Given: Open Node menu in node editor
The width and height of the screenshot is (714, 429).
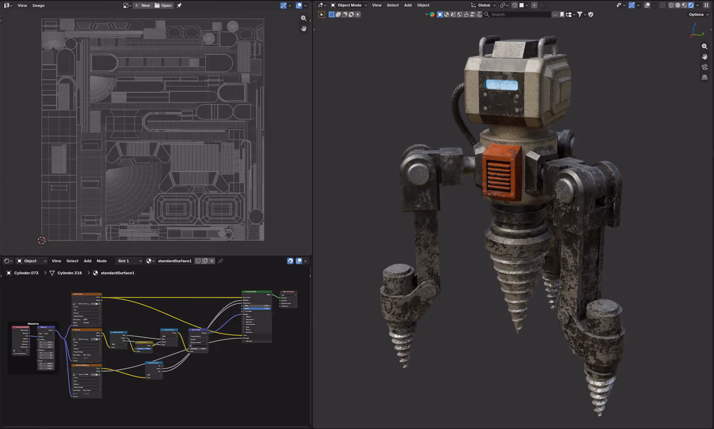Looking at the screenshot, I should click(x=102, y=261).
